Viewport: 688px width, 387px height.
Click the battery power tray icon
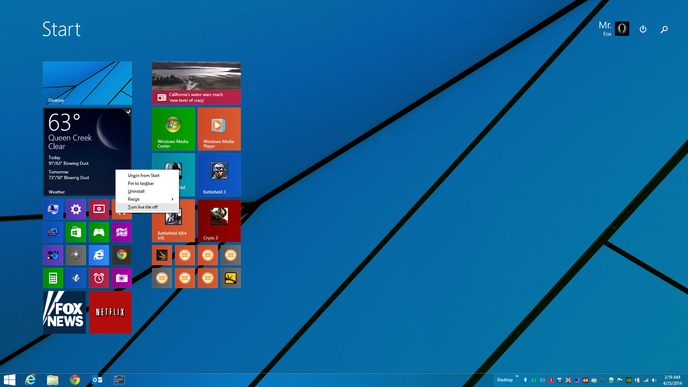(637, 380)
